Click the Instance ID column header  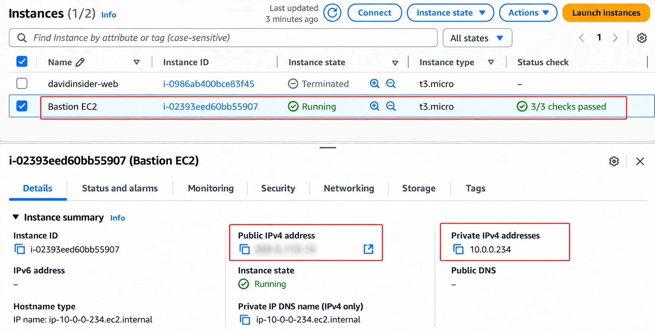click(x=186, y=62)
